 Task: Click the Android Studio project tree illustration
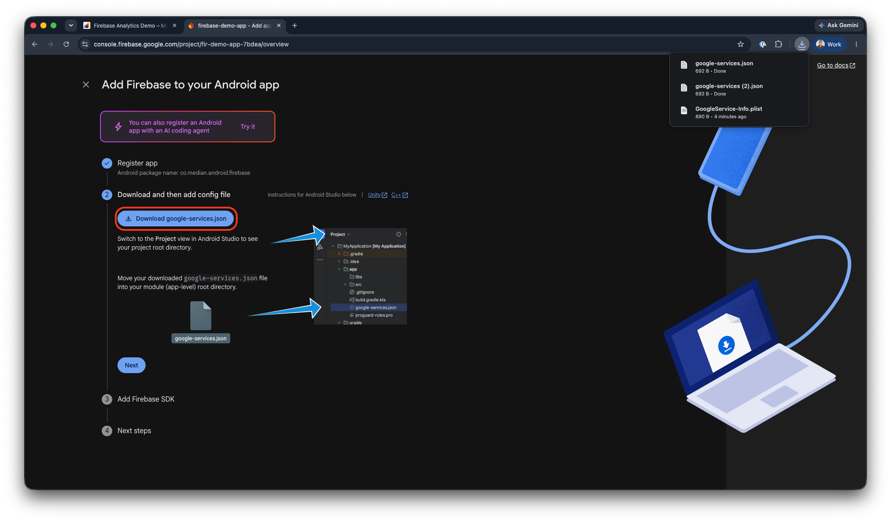360,276
